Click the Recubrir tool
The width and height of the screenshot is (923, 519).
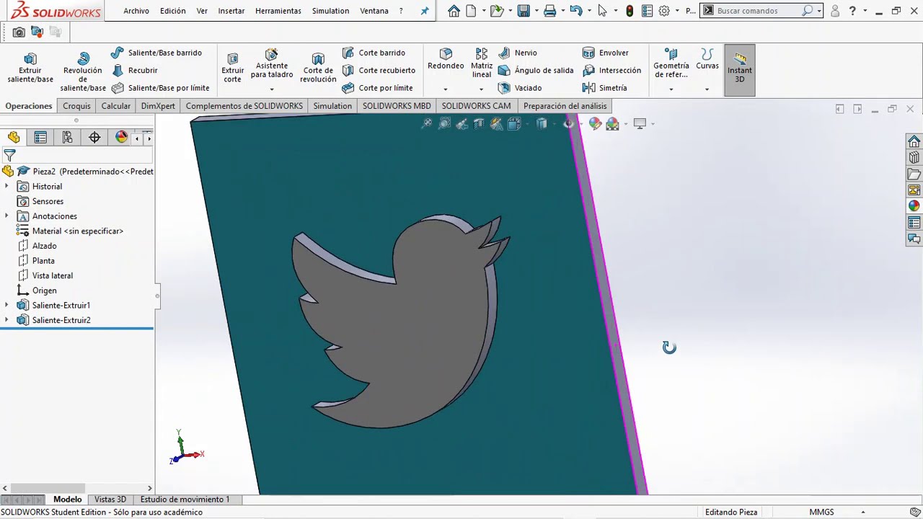[135, 71]
